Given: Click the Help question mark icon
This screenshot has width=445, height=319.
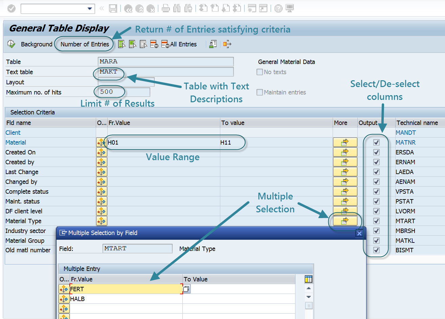Looking at the screenshot, I should coord(278,8).
